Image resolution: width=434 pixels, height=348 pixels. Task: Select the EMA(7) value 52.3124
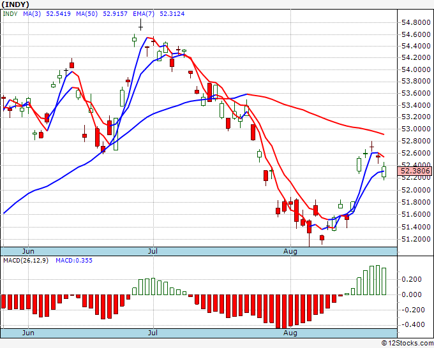[x=172, y=14]
